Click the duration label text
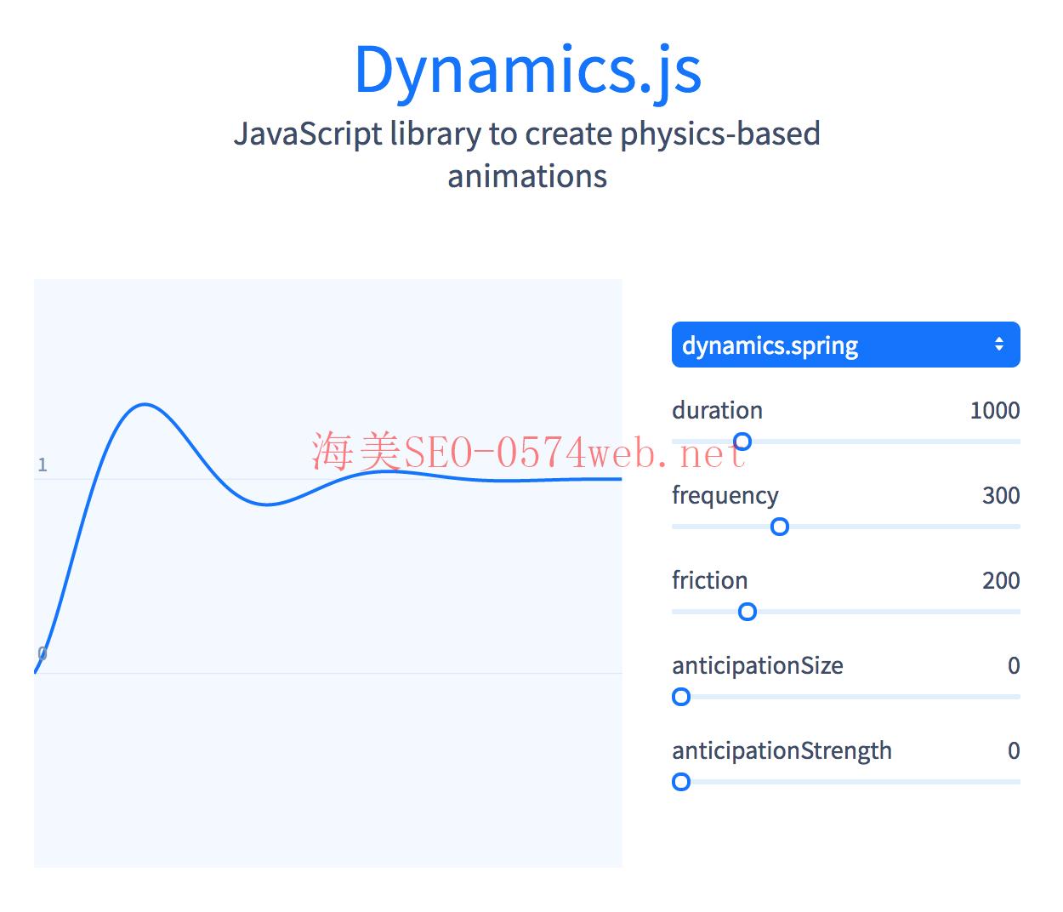The height and width of the screenshot is (912, 1063). click(717, 410)
